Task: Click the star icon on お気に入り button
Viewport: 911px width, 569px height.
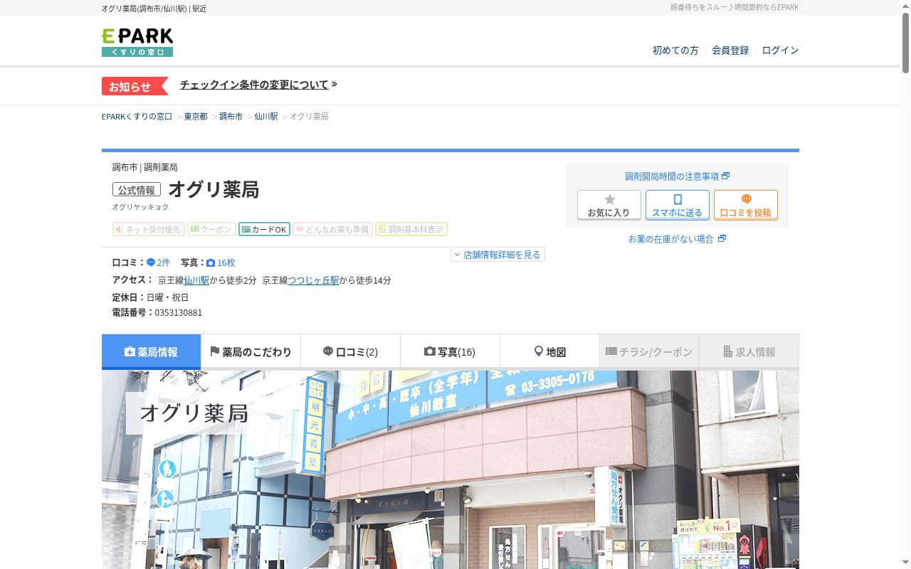Action: click(x=609, y=200)
